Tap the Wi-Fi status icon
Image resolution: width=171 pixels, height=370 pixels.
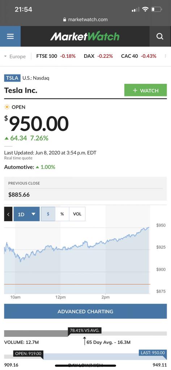pyautogui.click(x=145, y=9)
